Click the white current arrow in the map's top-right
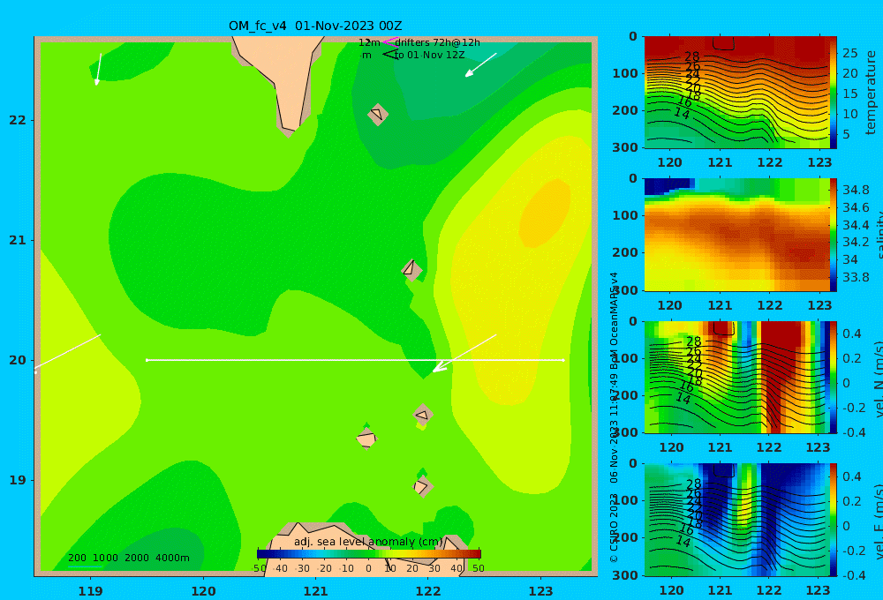883x600 pixels. (480, 64)
